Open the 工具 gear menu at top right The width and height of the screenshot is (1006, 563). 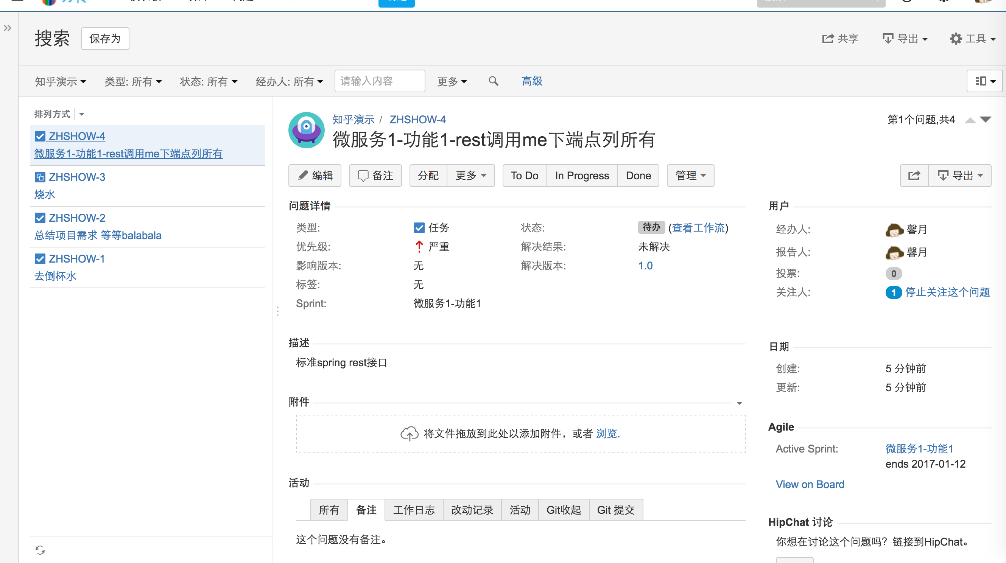coord(956,38)
